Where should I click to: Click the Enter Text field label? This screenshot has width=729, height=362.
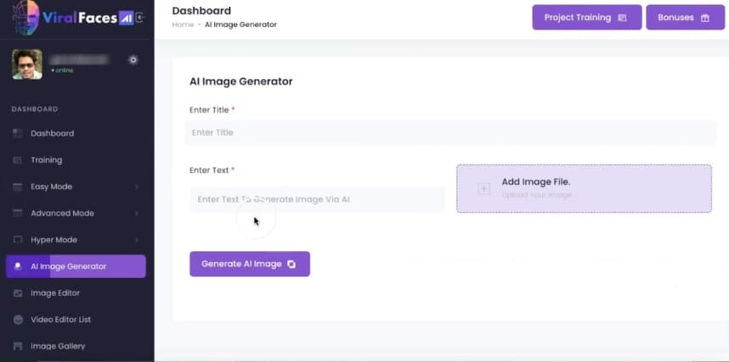[x=212, y=170]
